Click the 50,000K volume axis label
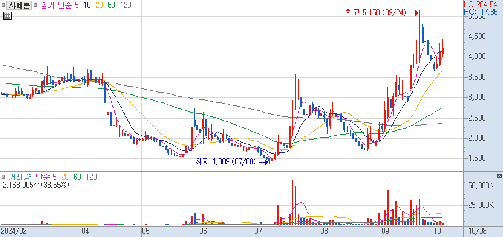 (480, 185)
